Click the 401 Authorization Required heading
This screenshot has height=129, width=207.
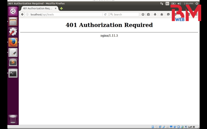pos(109,25)
